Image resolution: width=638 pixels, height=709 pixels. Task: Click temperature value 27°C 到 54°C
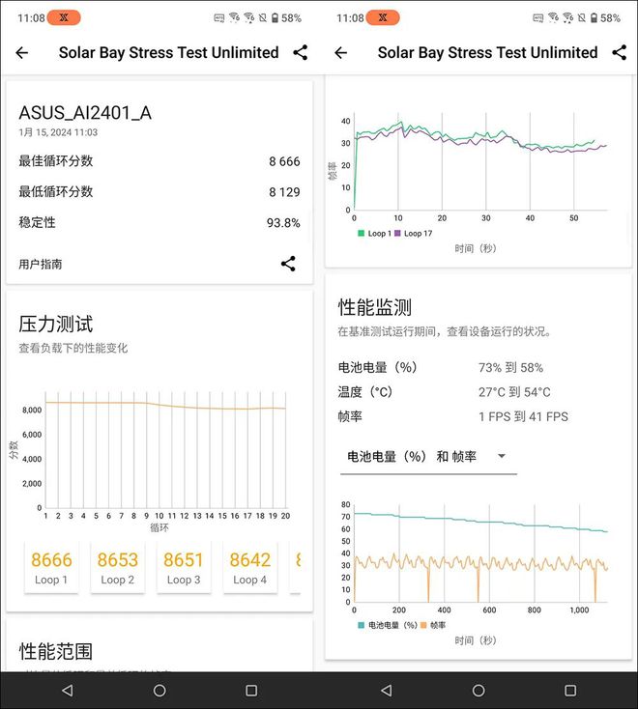[x=514, y=392]
